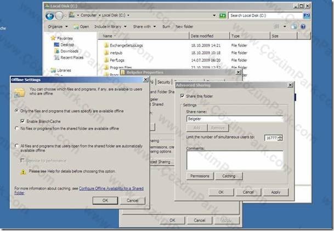
Task: Select the PerfLogs folder icon
Action: click(x=106, y=60)
